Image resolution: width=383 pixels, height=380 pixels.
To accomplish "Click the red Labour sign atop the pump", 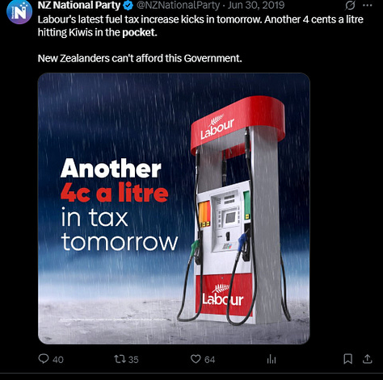I will 238,125.
